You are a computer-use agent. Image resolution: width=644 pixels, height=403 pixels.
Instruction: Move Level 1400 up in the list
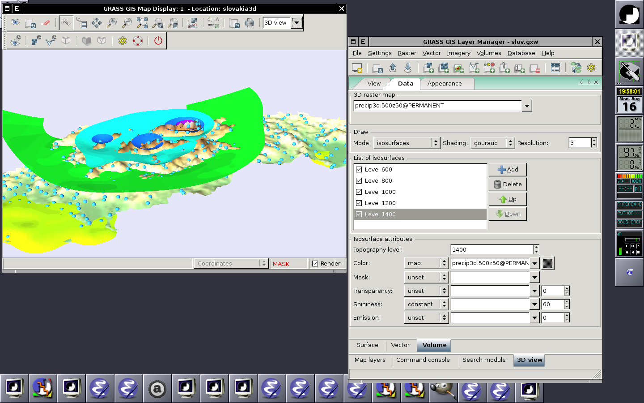[508, 199]
